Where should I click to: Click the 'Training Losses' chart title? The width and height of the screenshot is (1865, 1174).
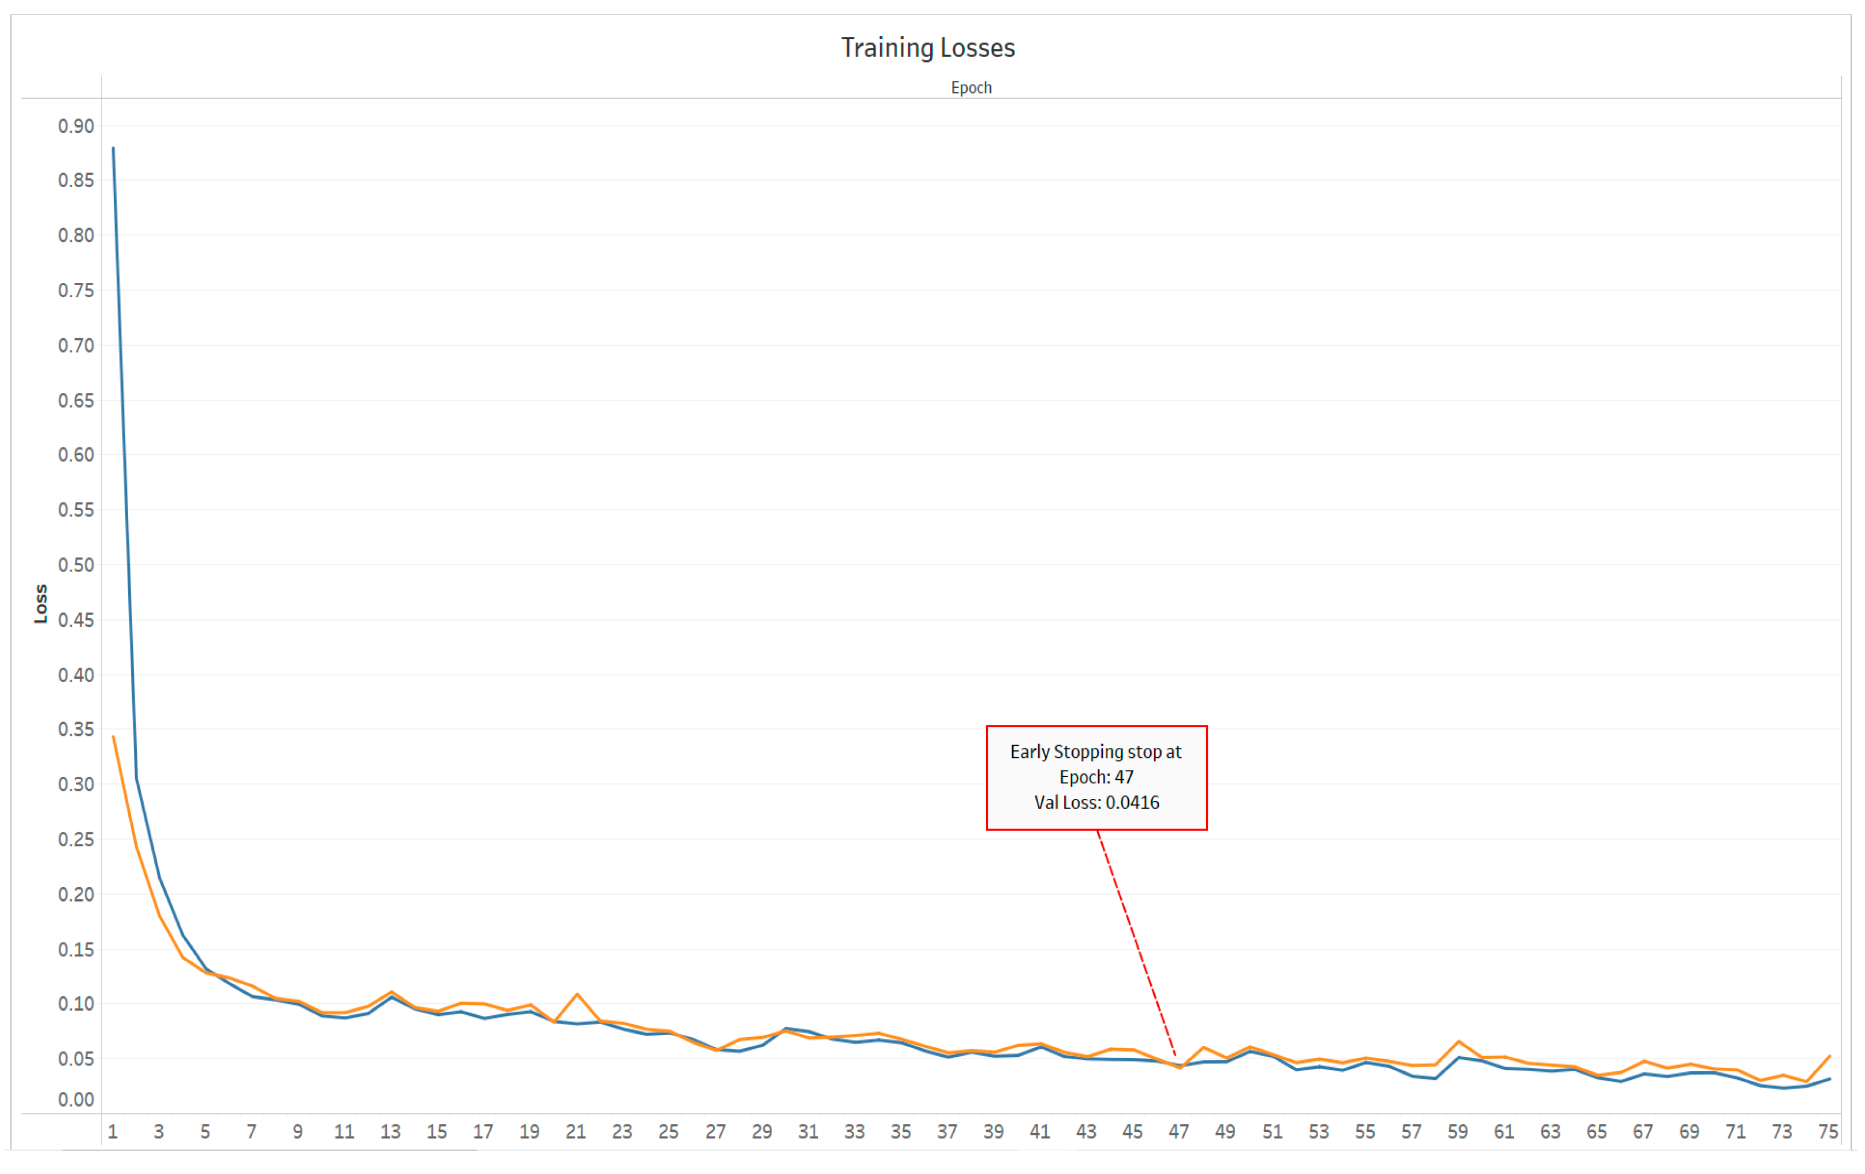click(x=927, y=48)
